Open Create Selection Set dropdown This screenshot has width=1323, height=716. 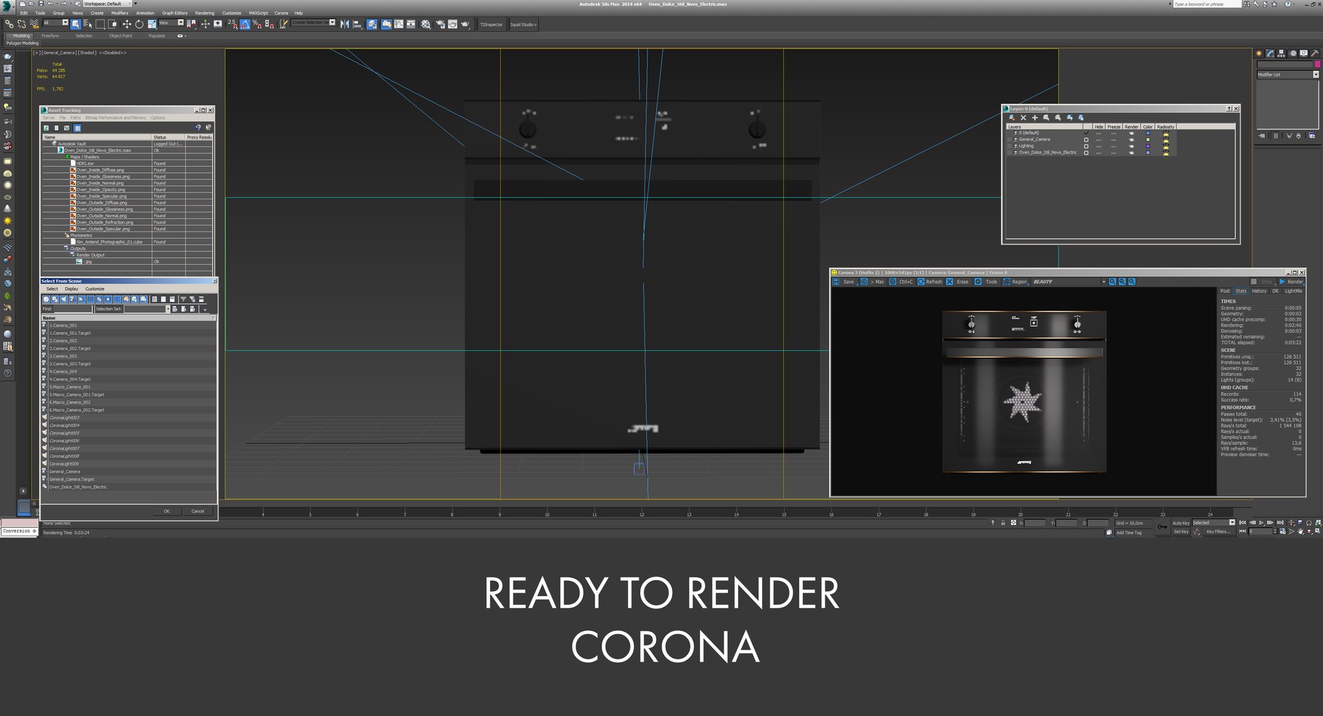coord(314,23)
